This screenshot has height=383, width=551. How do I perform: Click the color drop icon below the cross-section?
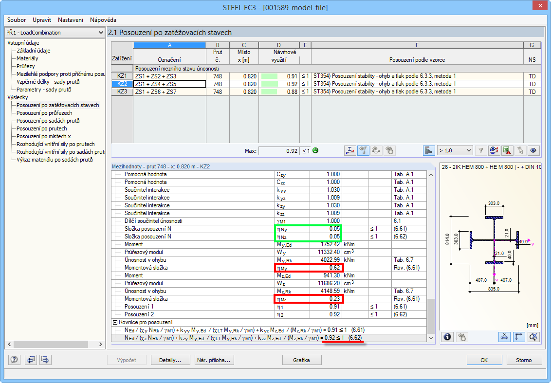462,337
